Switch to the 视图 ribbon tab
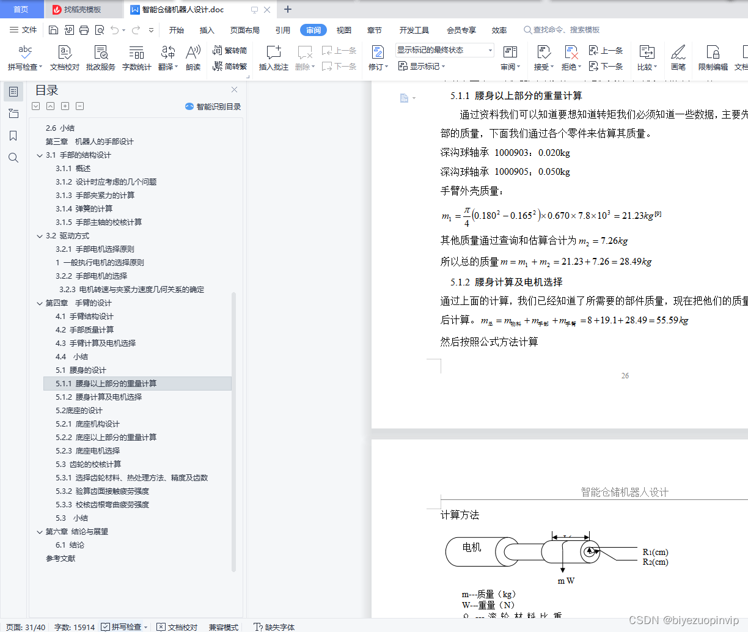 point(344,30)
